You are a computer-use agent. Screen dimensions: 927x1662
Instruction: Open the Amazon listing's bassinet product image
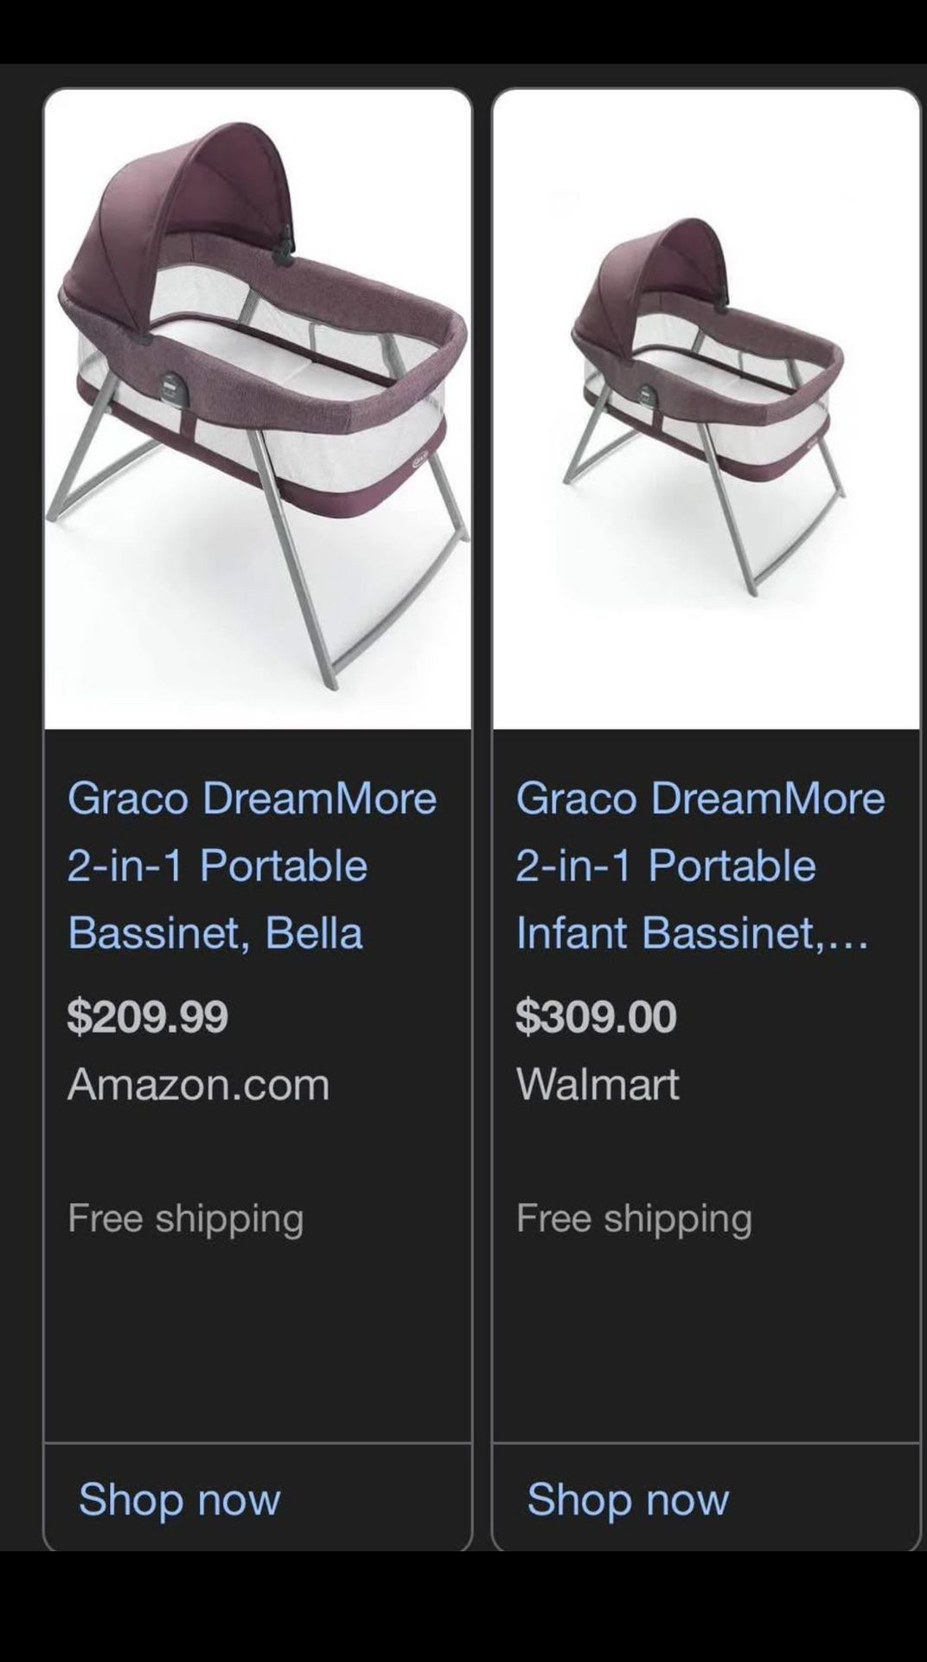[258, 409]
